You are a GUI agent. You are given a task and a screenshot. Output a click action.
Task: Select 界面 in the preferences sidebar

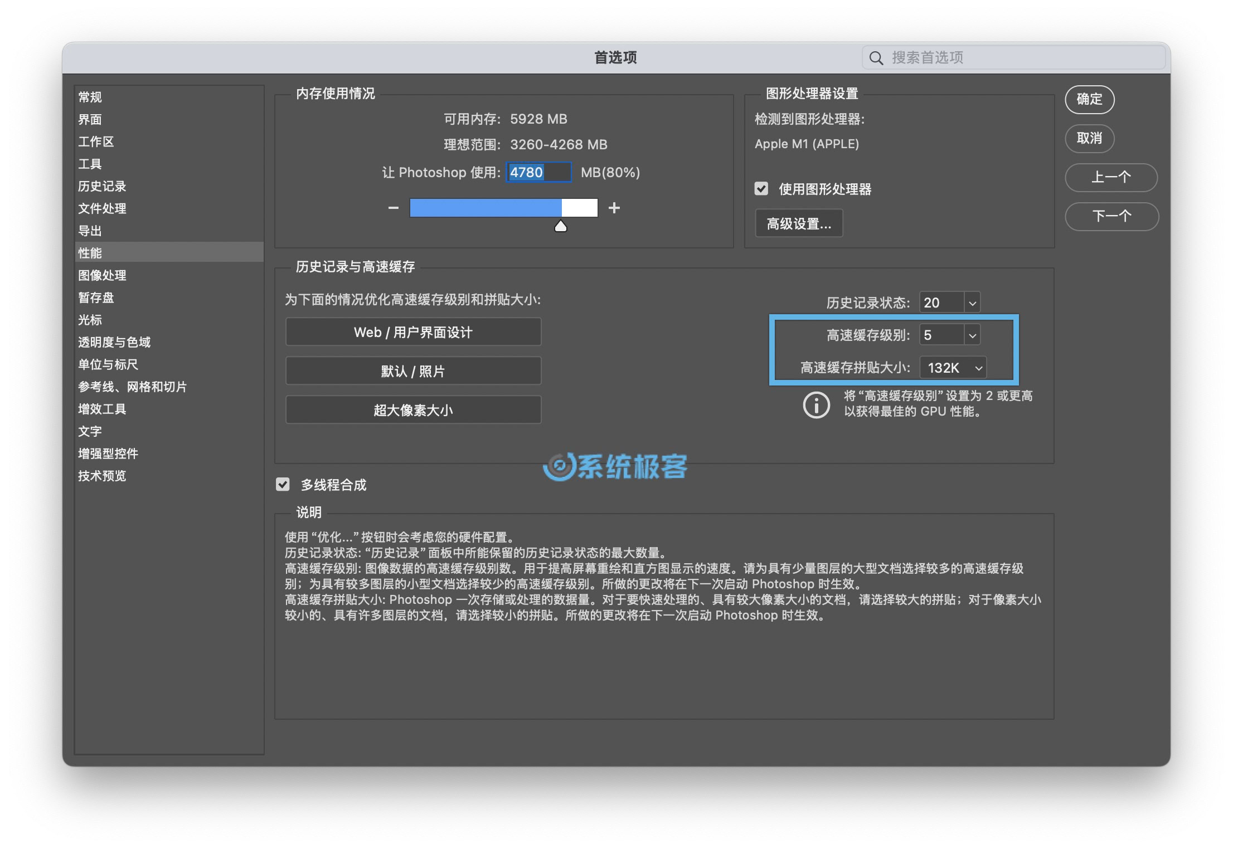click(x=90, y=119)
